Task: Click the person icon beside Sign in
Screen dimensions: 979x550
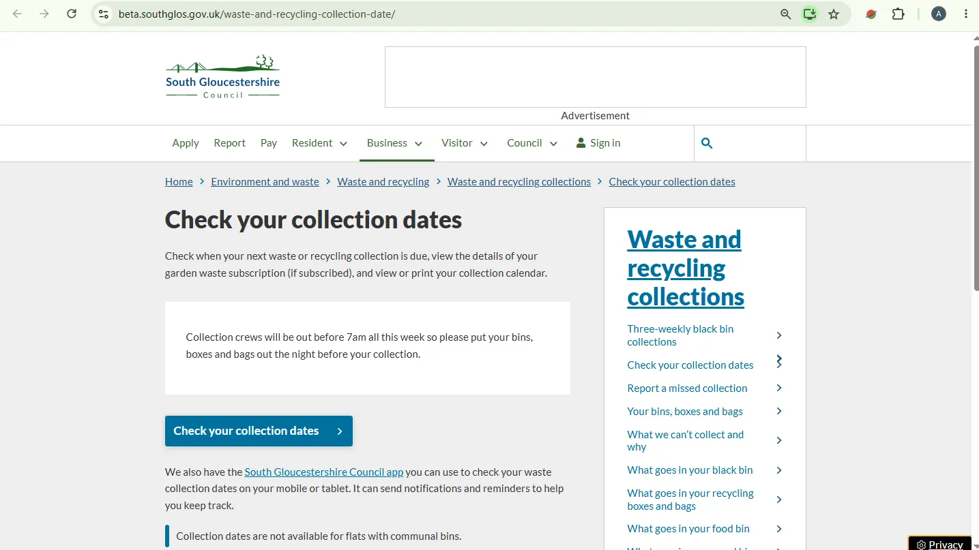Action: click(x=581, y=142)
